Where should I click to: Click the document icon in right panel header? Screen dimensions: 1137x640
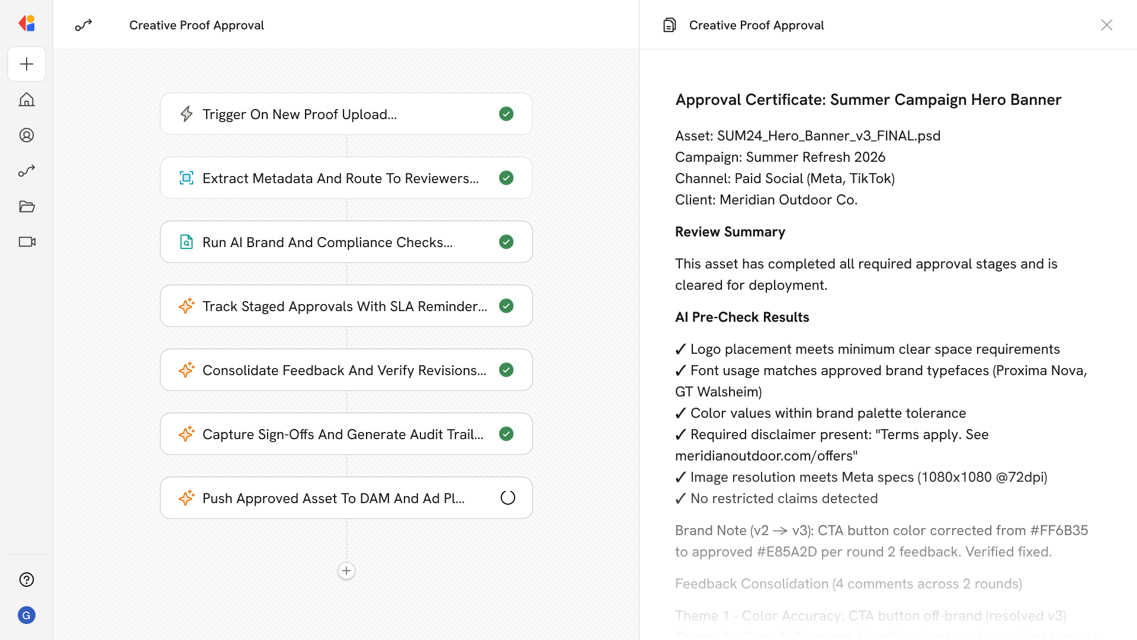point(669,25)
